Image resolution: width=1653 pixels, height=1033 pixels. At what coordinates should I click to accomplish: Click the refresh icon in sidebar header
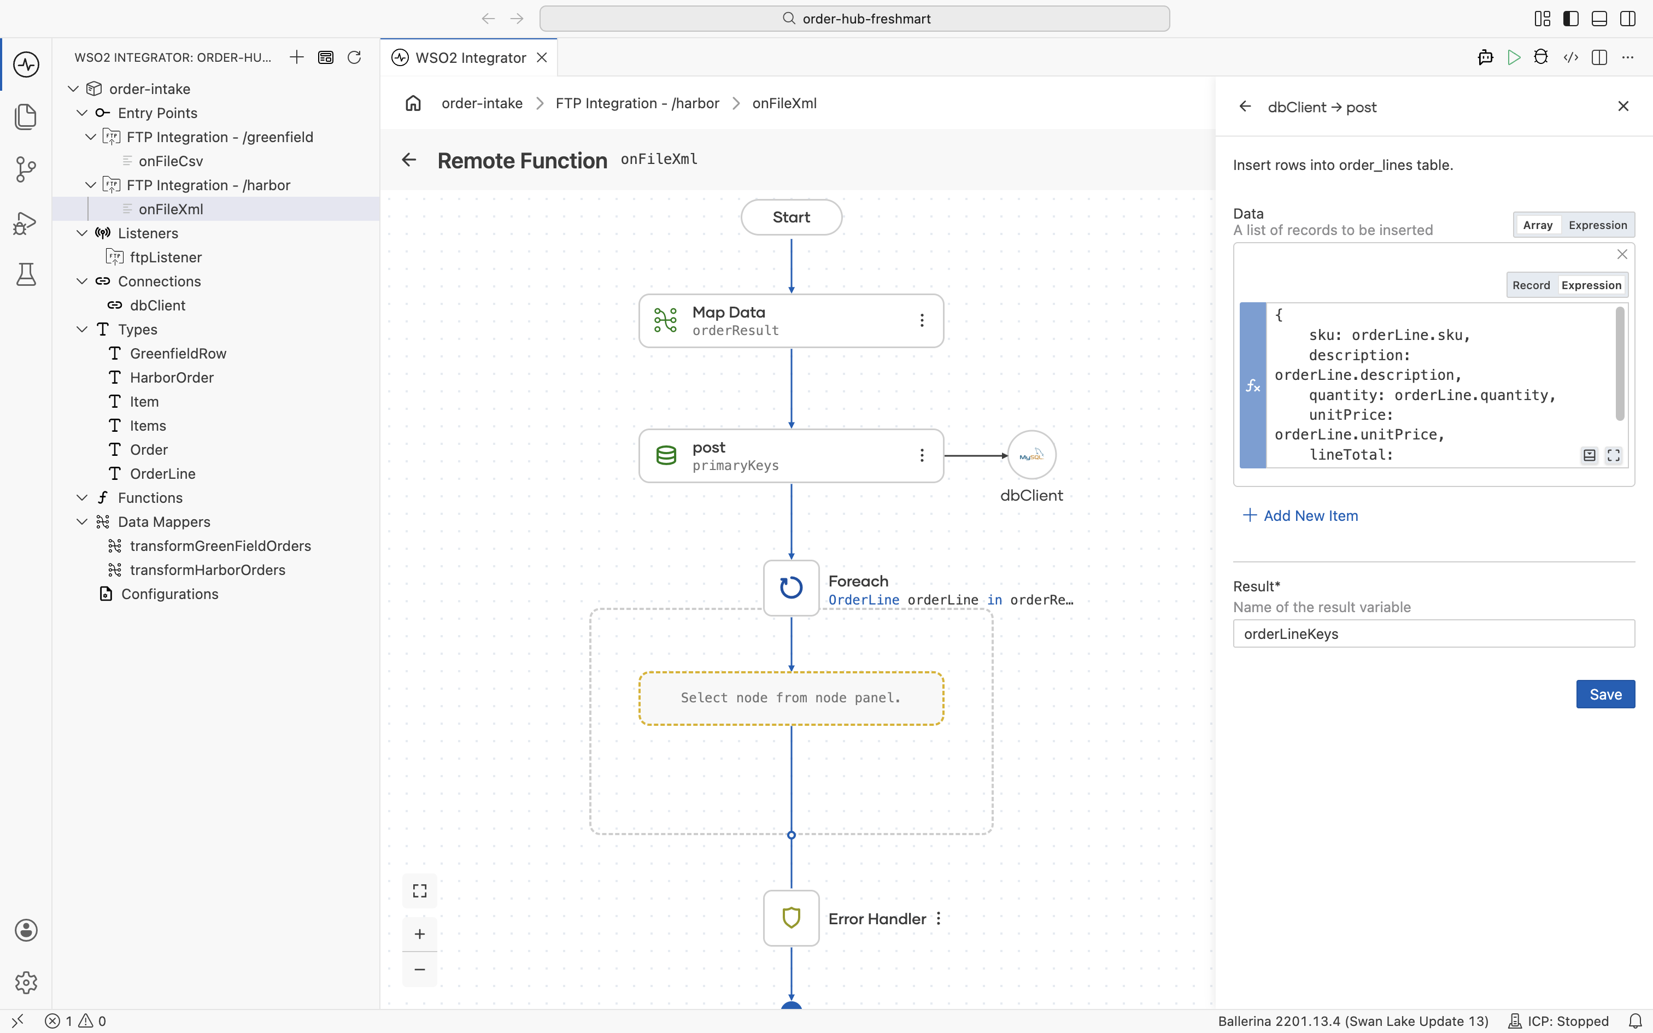[354, 57]
